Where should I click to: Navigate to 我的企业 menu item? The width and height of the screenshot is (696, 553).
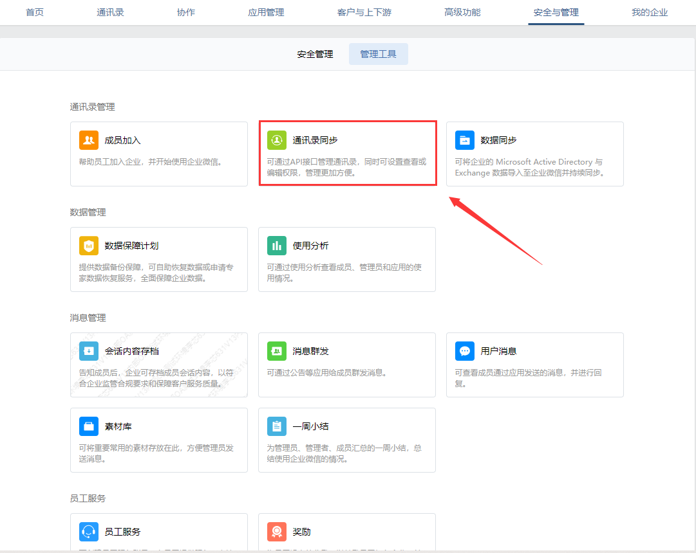click(650, 12)
